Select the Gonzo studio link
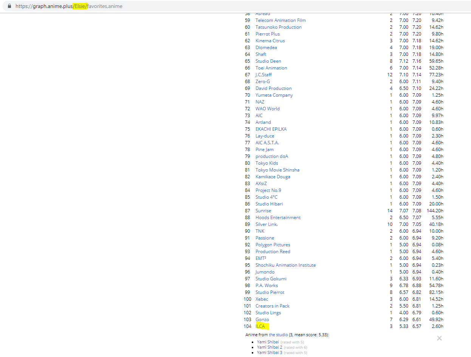Viewport: 471px width, 357px height. [262, 320]
